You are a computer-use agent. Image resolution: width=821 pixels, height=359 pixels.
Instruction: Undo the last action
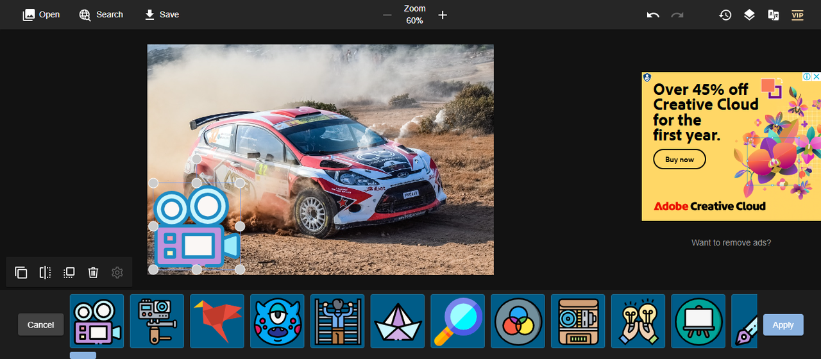[653, 15]
